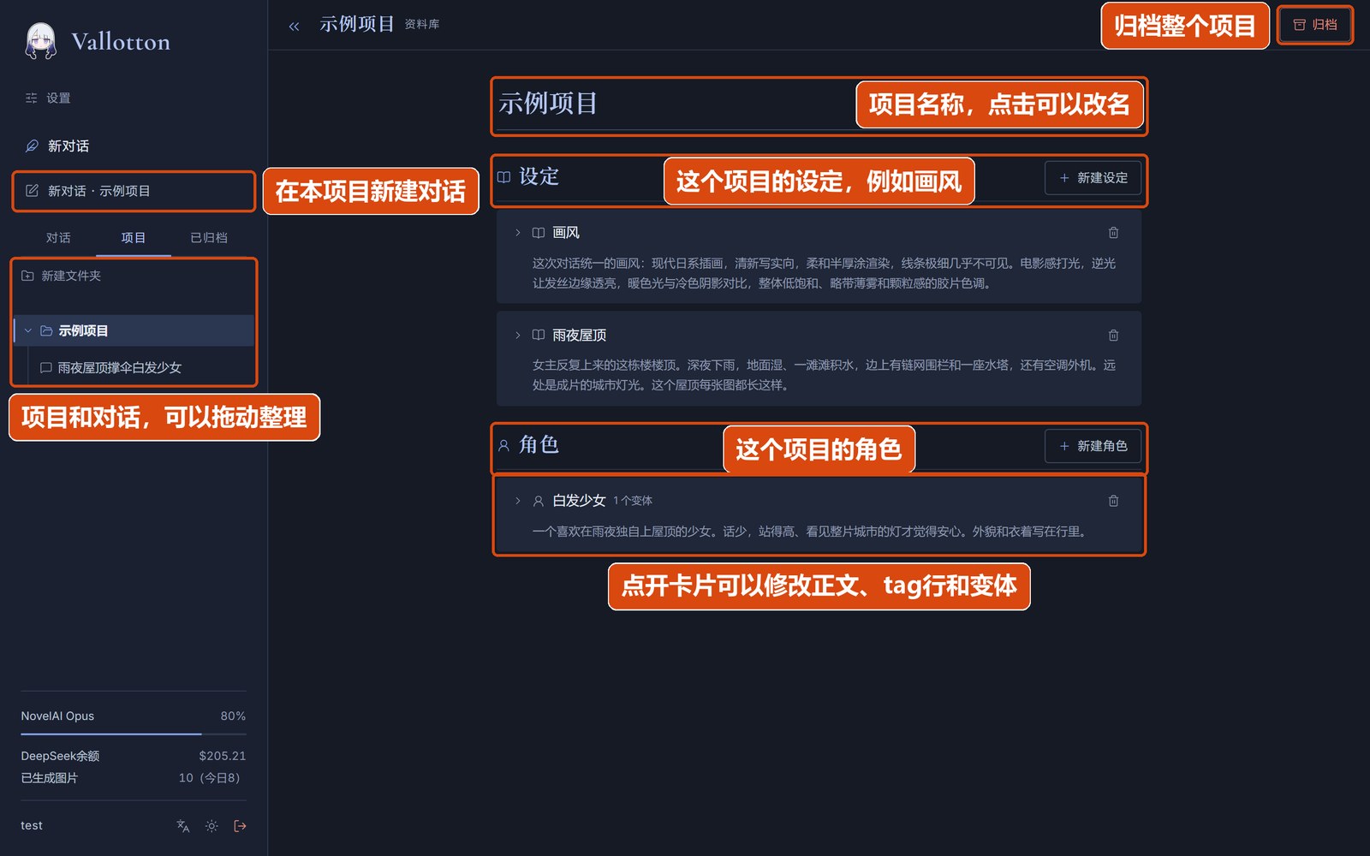This screenshot has height=856, width=1370.
Task: Open the 雨夜屋顶撑伞白发少女 conversation
Action: [x=119, y=367]
